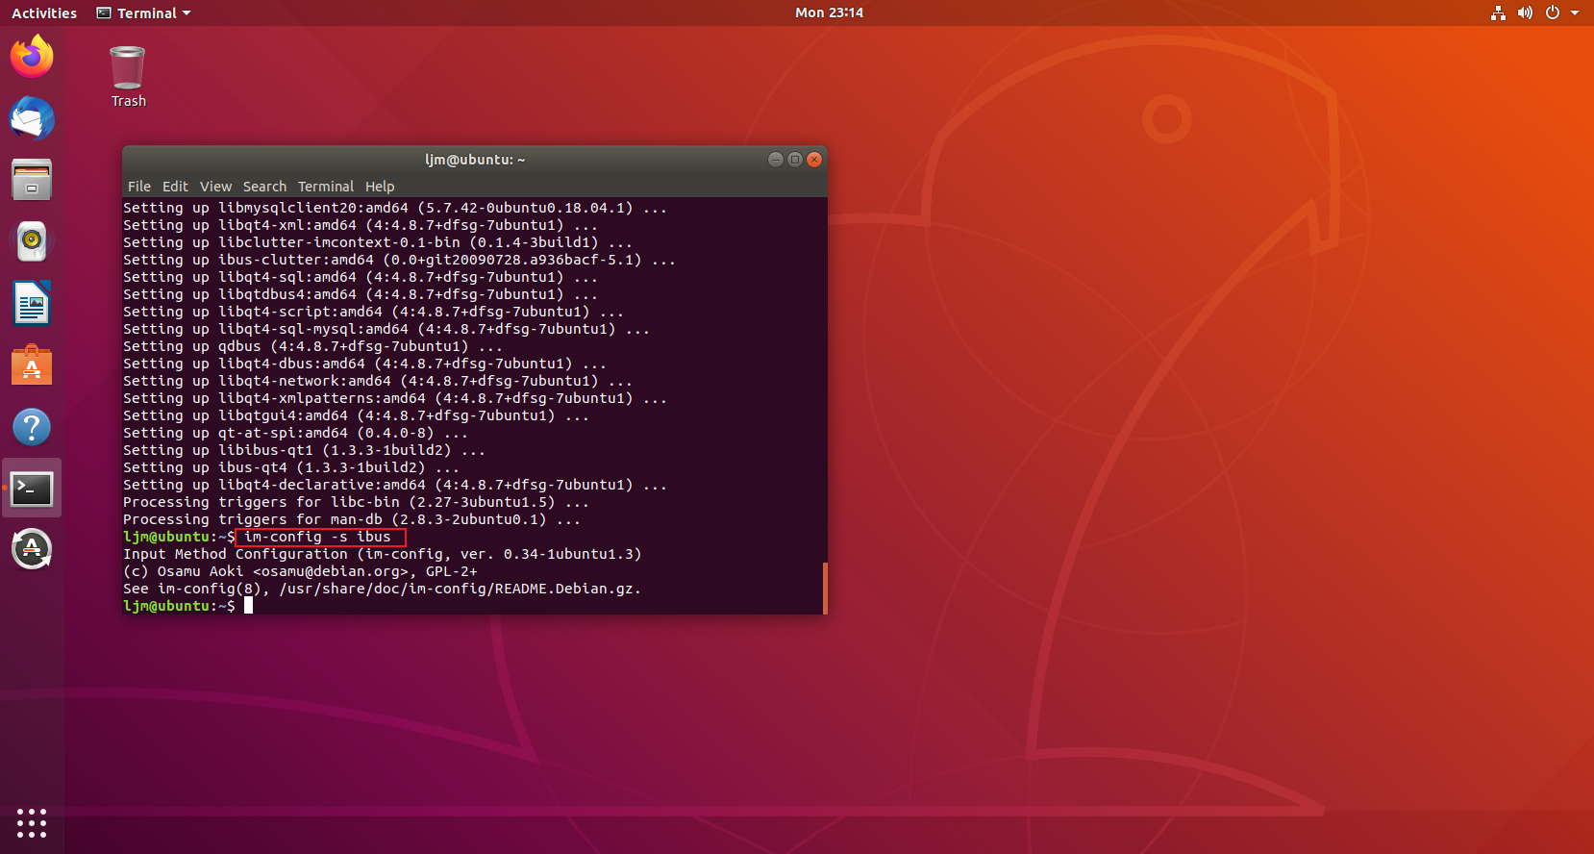Open the Files manager in the dock
The image size is (1594, 854).
tap(32, 180)
